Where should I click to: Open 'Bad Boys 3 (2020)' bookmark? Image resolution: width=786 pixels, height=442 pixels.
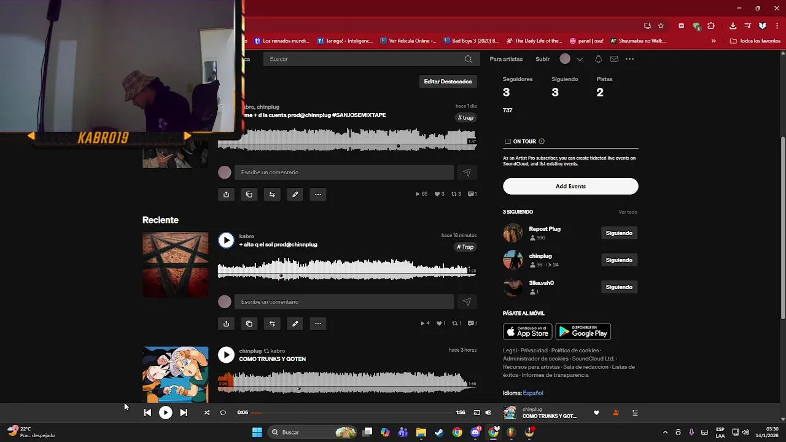coord(470,41)
